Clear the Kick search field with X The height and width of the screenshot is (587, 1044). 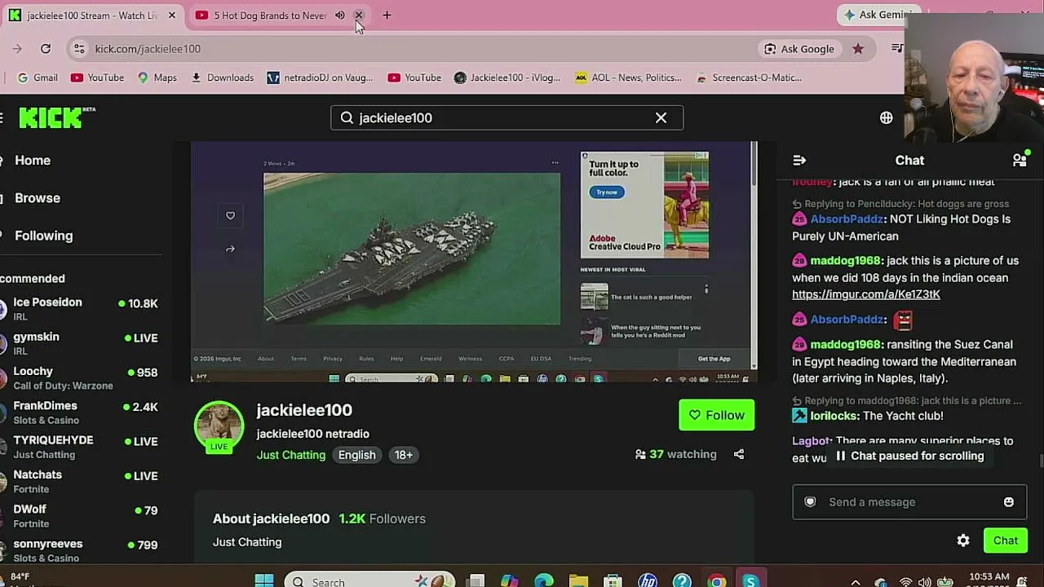pyautogui.click(x=661, y=117)
